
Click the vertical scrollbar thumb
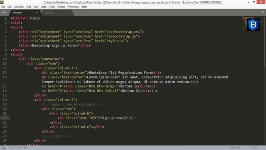[x=265, y=41]
